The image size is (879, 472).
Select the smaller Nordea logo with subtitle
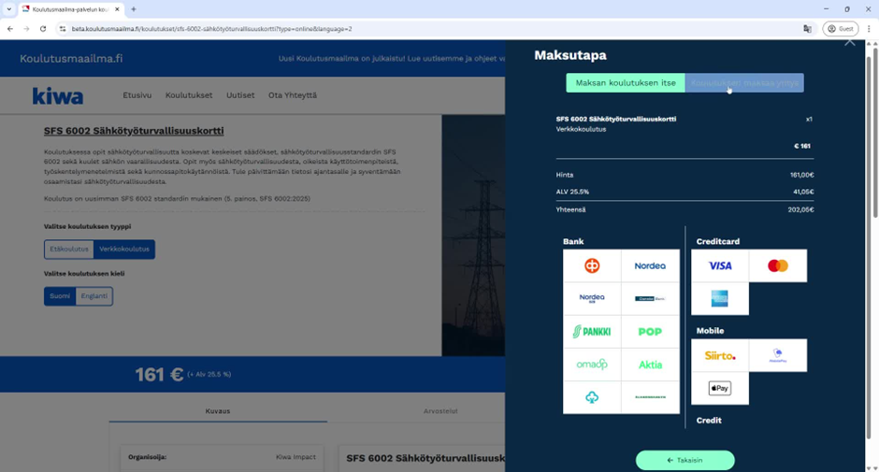pos(592,298)
